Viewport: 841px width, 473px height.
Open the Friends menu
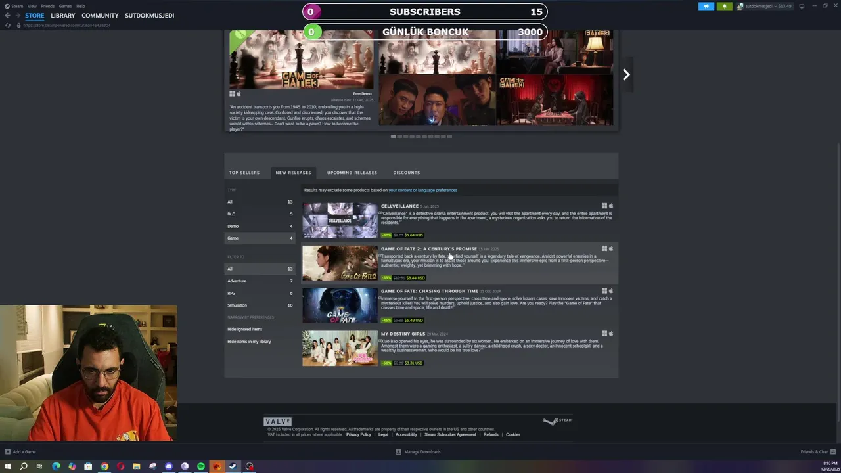47,6
